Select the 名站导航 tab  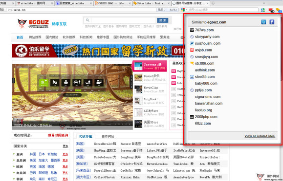coord(86,137)
